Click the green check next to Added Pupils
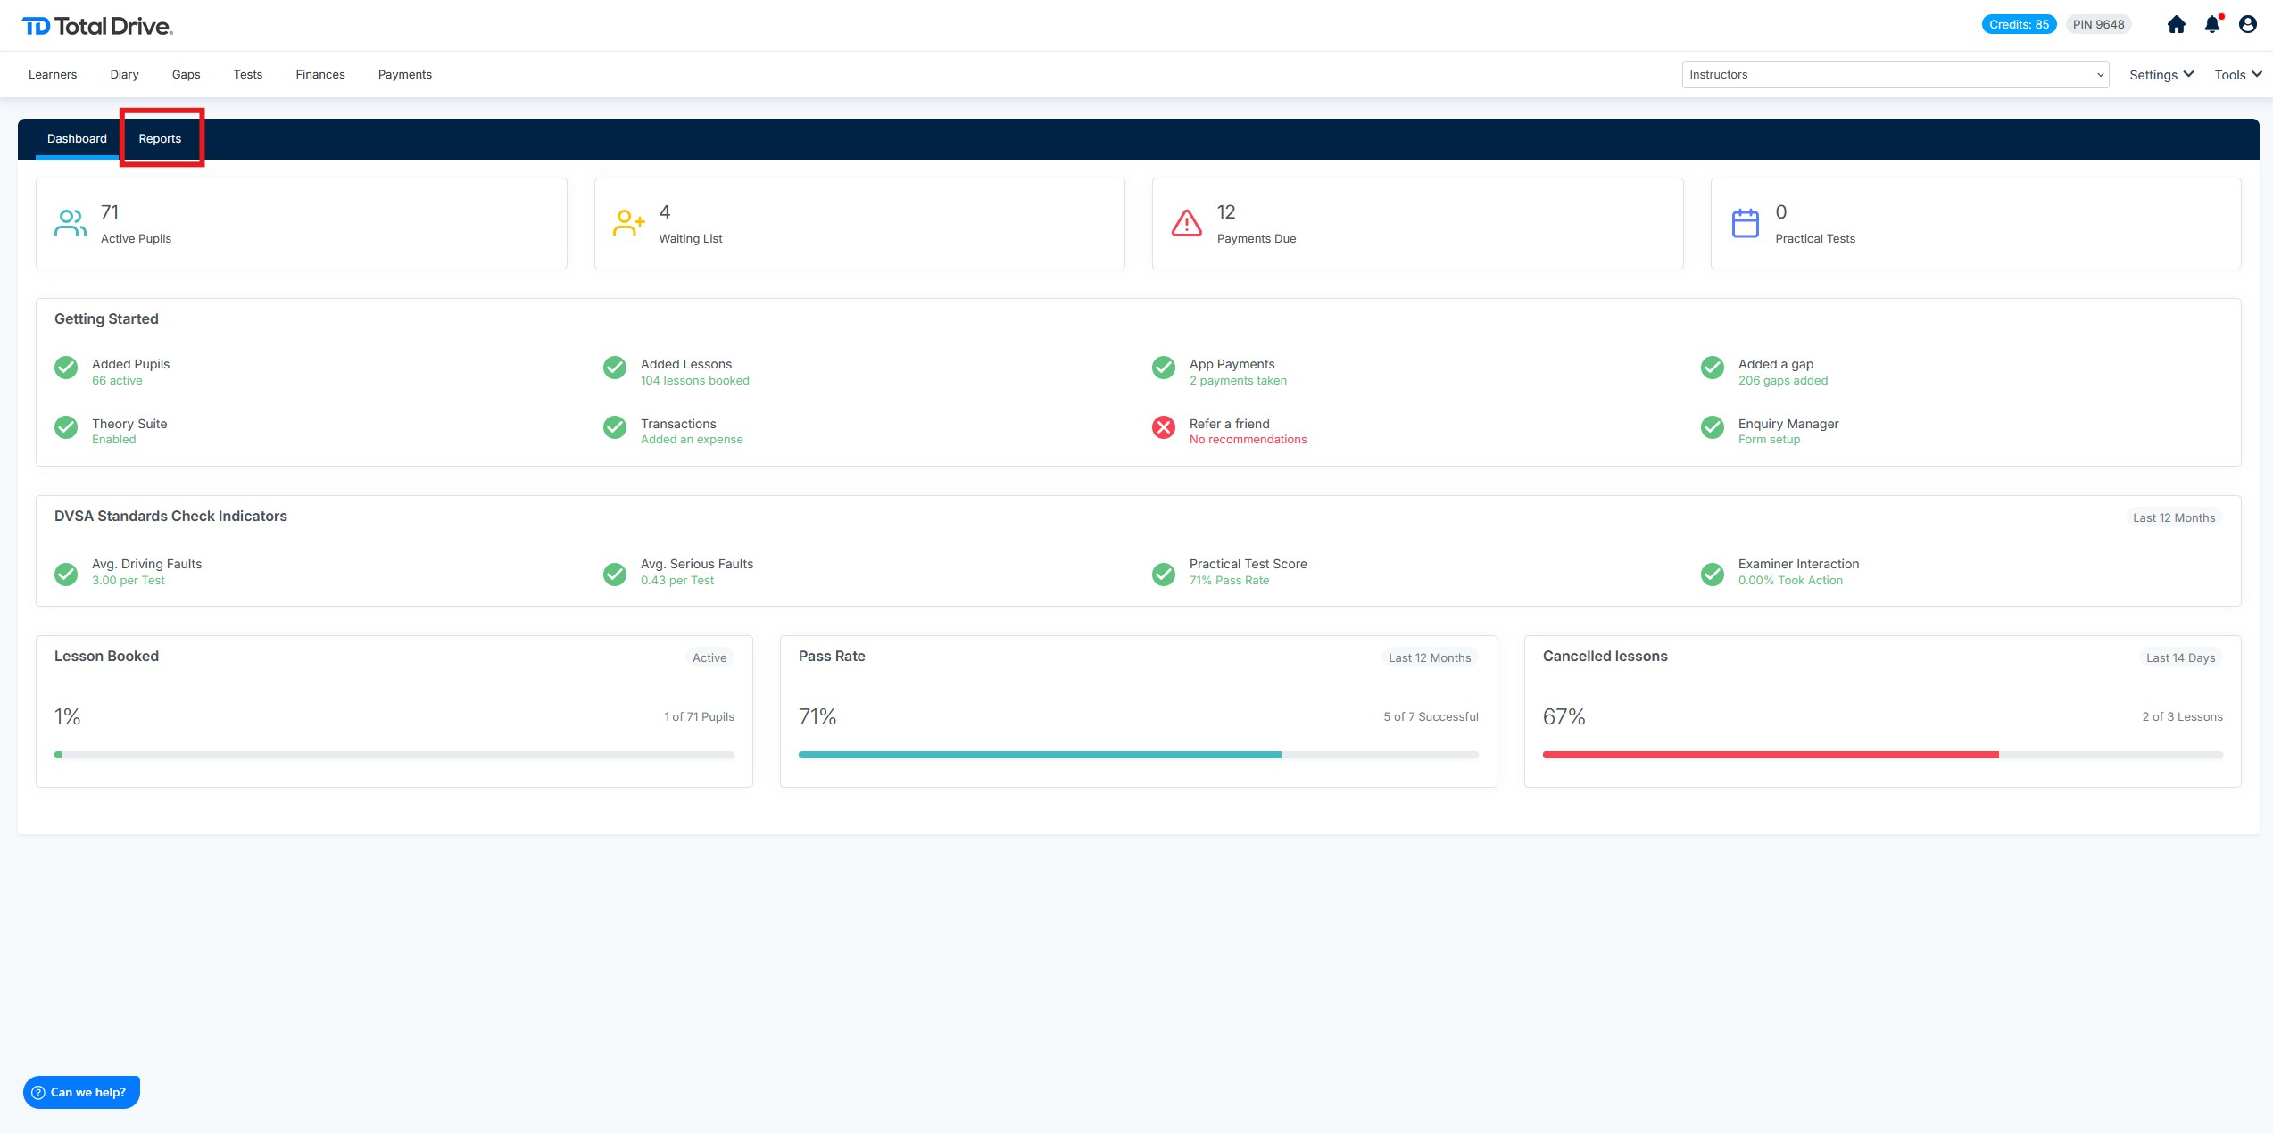The image size is (2273, 1133). pyautogui.click(x=66, y=368)
